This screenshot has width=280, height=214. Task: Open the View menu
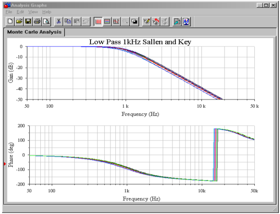click(33, 12)
